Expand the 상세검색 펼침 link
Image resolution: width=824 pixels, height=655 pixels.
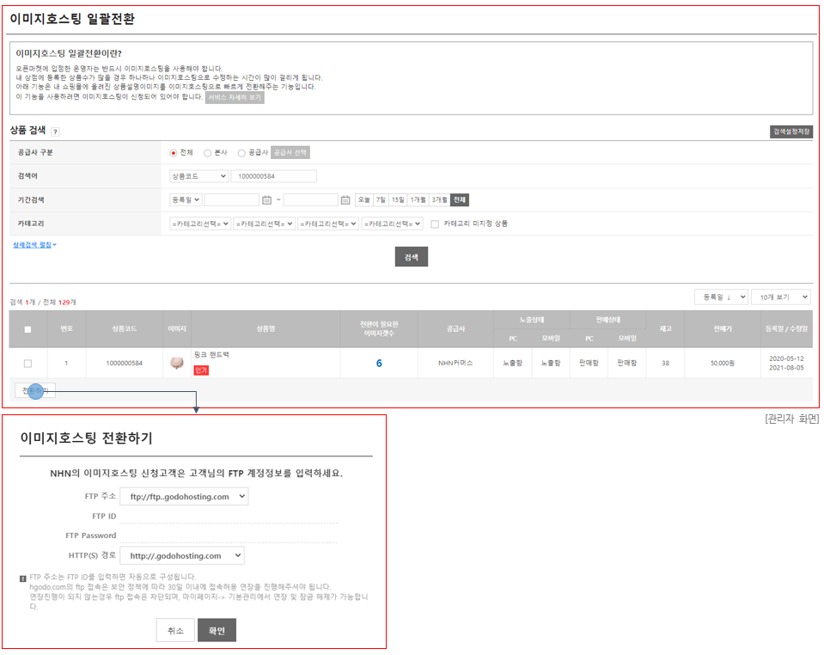click(x=34, y=245)
